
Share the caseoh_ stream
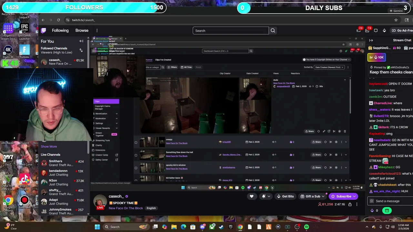click(350, 204)
